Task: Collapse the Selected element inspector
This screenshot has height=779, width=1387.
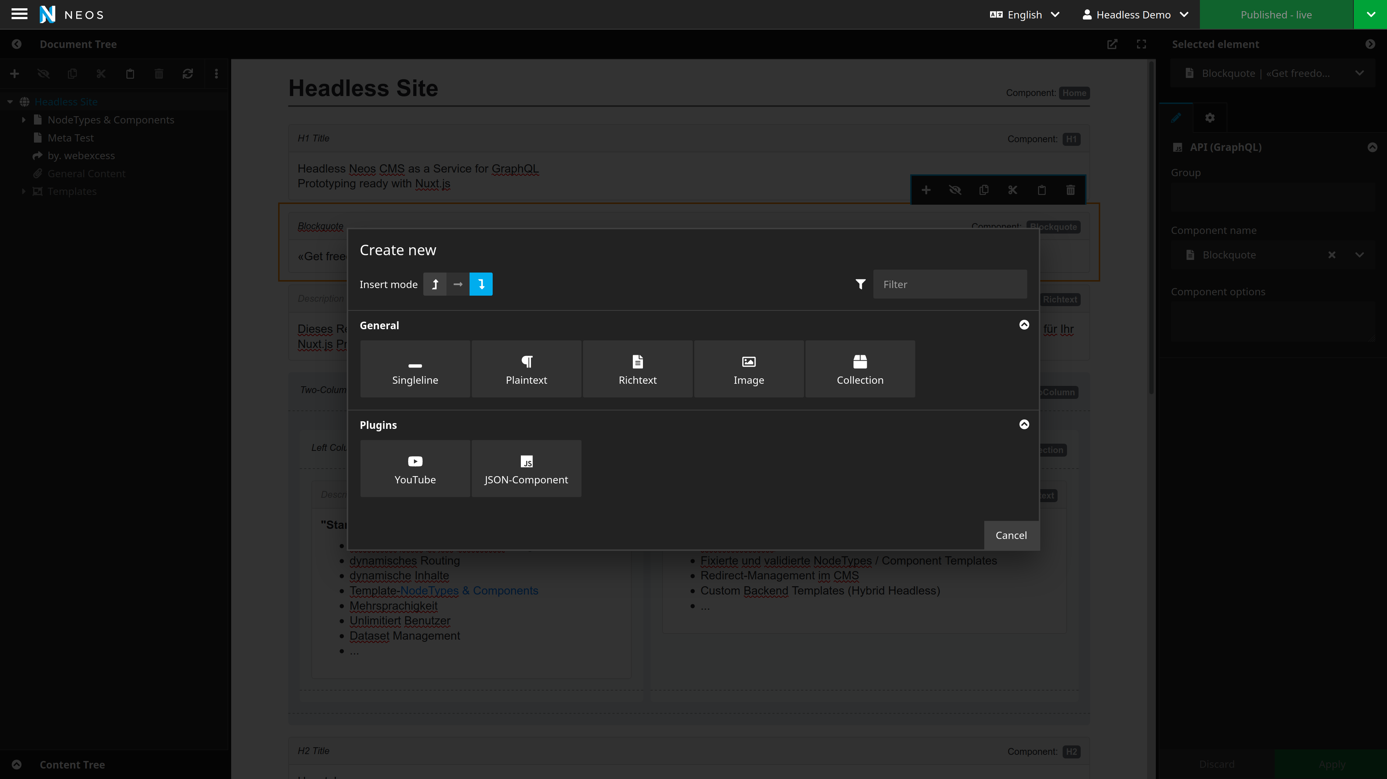Action: tap(1370, 44)
